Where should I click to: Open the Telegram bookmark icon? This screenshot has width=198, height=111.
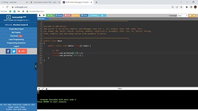pyautogui.click(x=15, y=11)
